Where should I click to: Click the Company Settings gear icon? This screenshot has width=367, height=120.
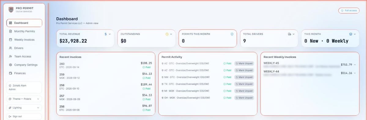click(x=11, y=65)
